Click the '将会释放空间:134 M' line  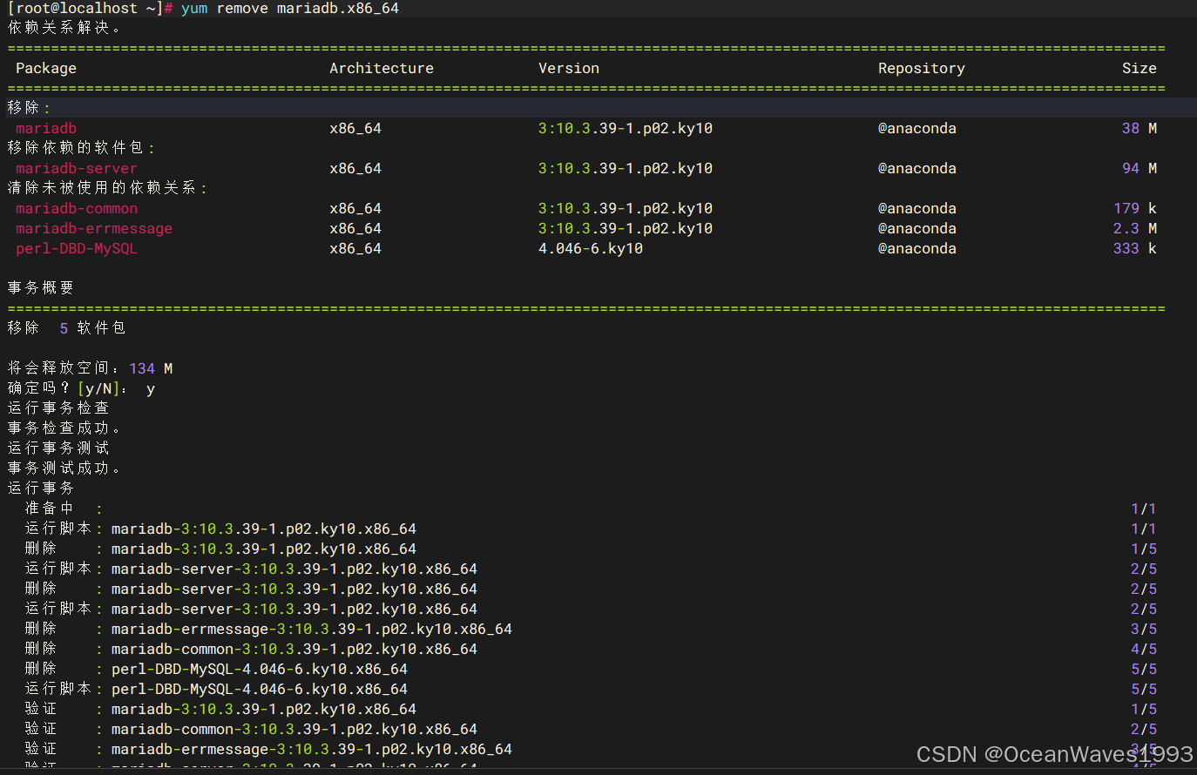click(x=90, y=368)
